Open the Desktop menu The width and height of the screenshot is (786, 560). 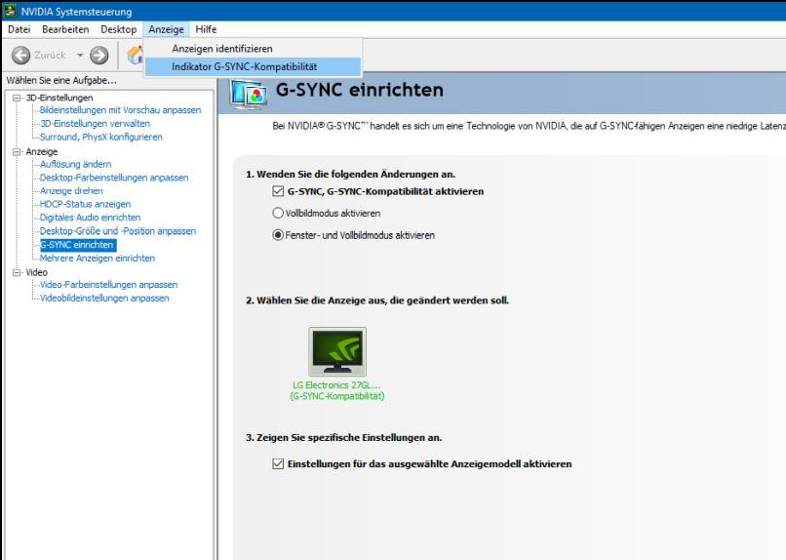coord(118,29)
